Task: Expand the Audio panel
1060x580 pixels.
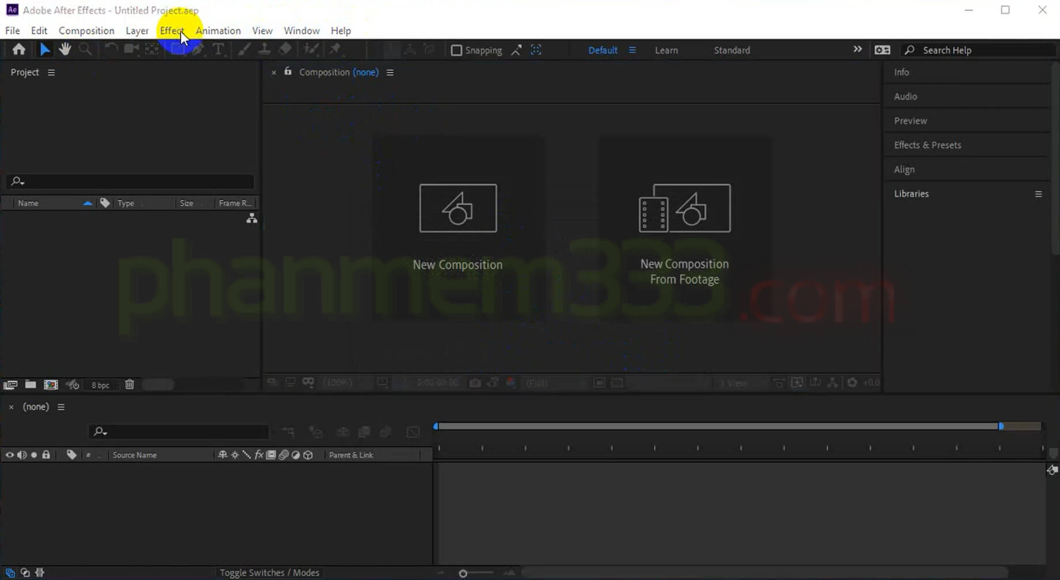Action: (x=905, y=96)
